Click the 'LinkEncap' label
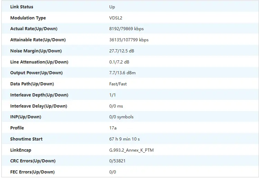This screenshot has height=178, width=259. (21, 150)
